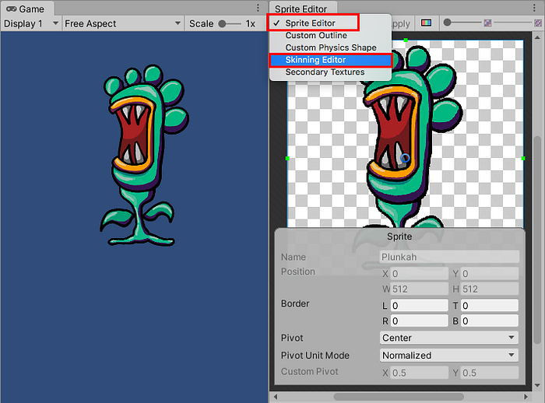The width and height of the screenshot is (545, 403).
Task: Open the Pivot Center dropdown
Action: pos(448,338)
